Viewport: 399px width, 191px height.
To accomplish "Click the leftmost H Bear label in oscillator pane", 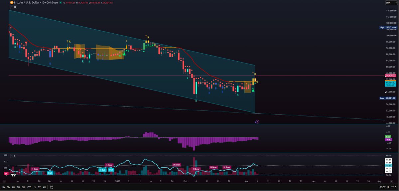I will (35, 169).
